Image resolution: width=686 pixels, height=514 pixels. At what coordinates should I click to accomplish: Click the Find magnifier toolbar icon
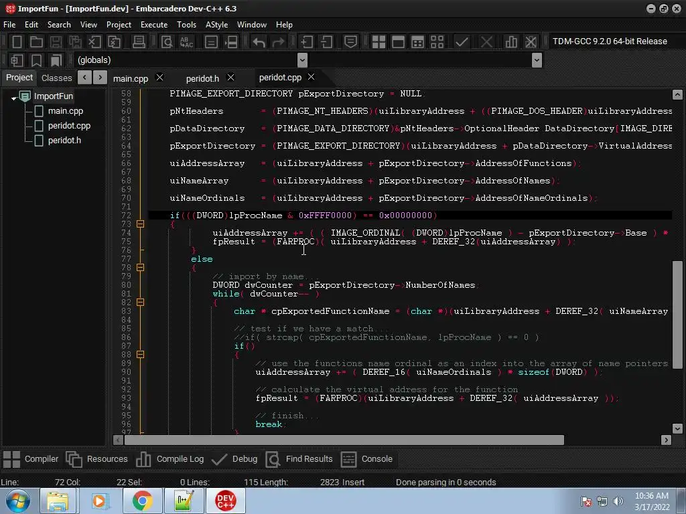167,42
